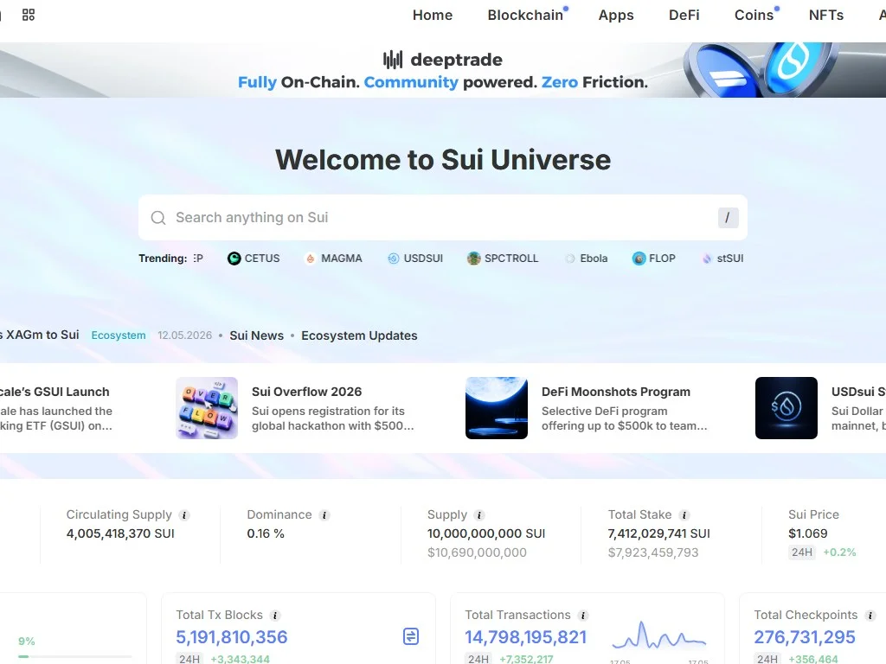The height and width of the screenshot is (664, 886).
Task: Open the DeFi menu
Action: click(x=684, y=16)
